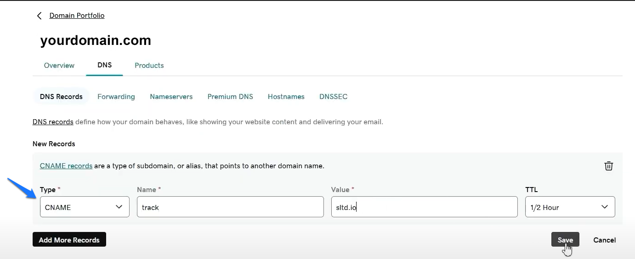
Task: Select the DNS tab
Action: [x=104, y=65]
